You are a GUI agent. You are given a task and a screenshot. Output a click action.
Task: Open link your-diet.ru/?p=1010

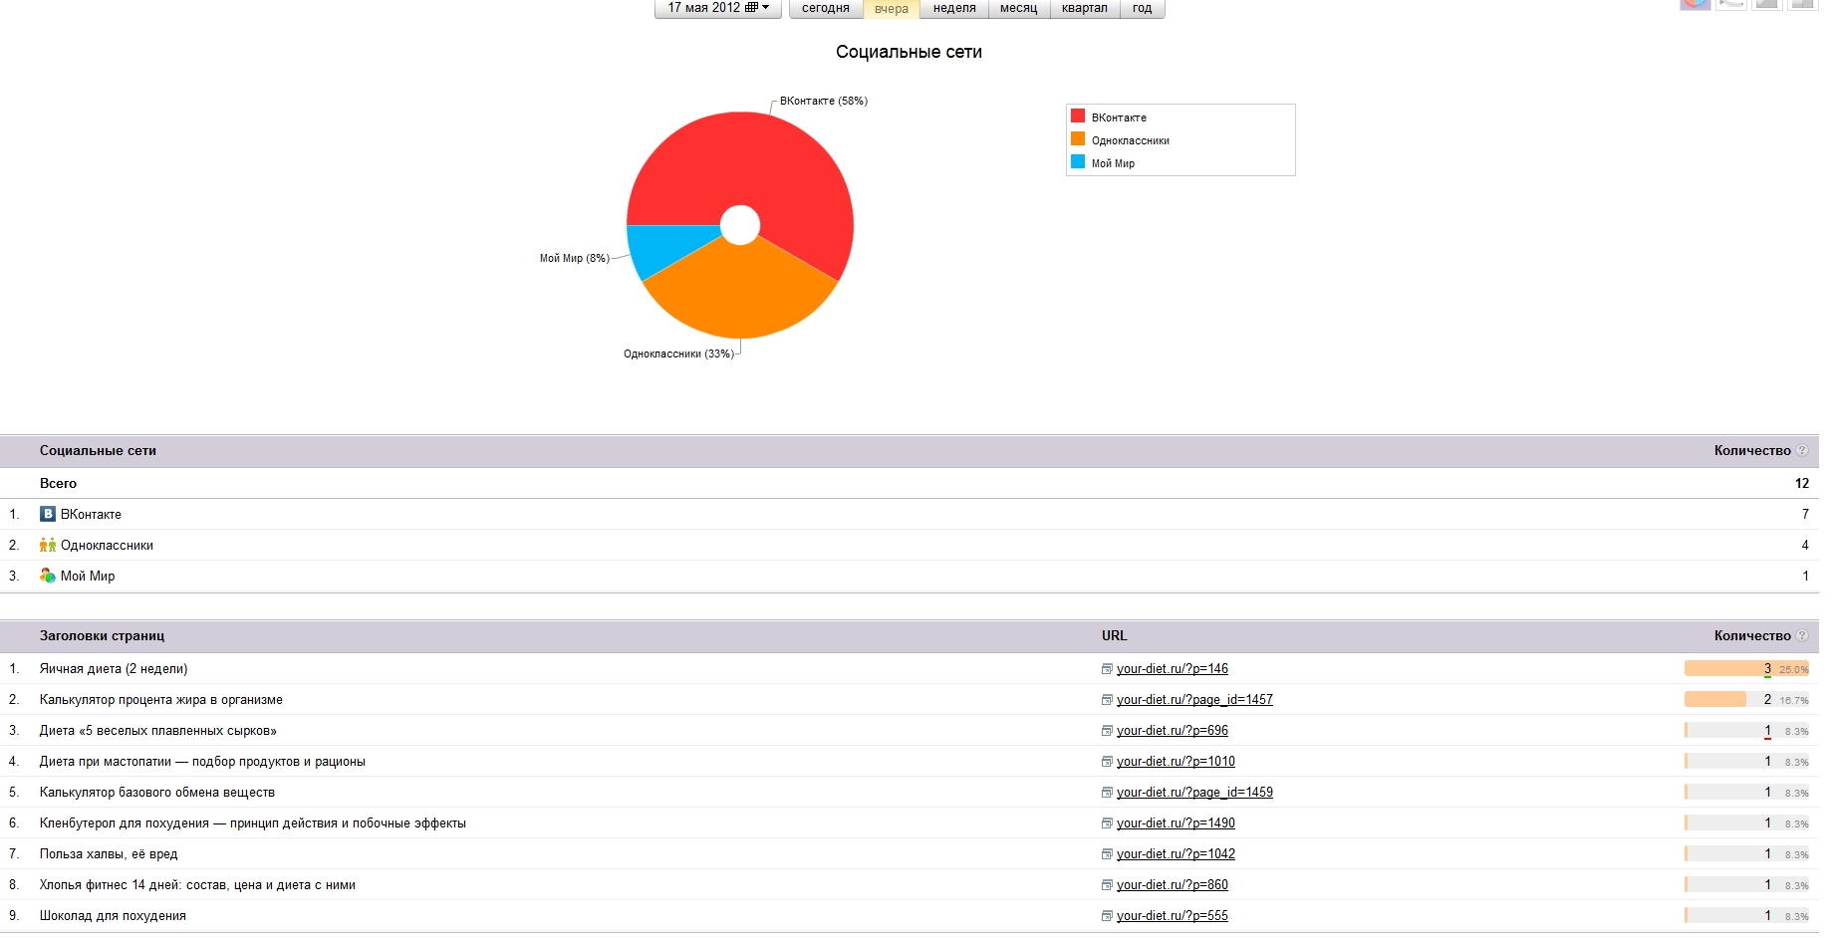pyautogui.click(x=1176, y=762)
